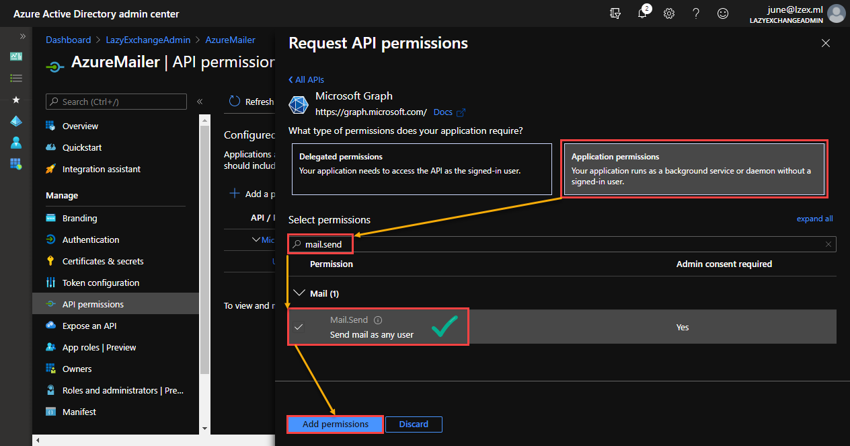
Task: Open Token configuration
Action: [x=116, y=283]
